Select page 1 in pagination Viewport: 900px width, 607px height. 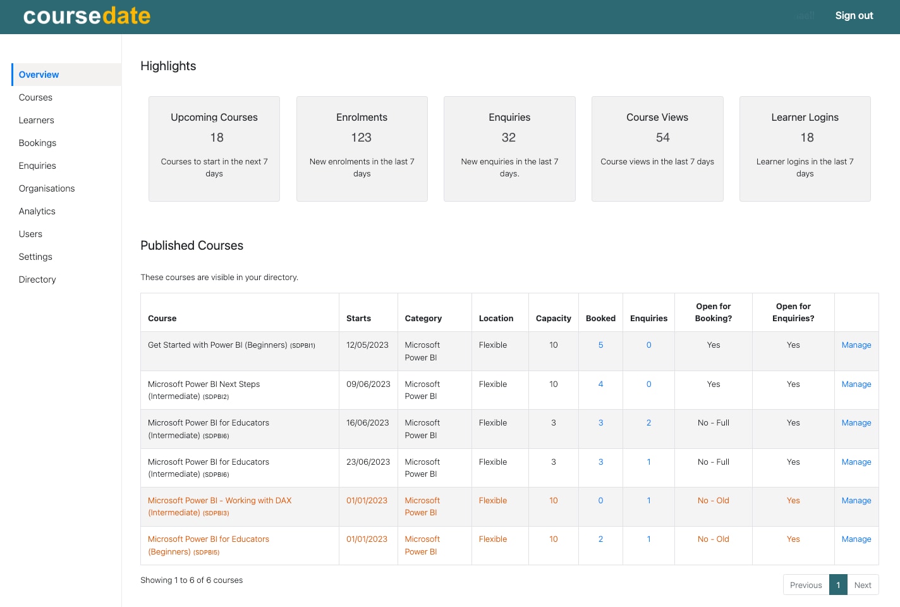point(838,585)
